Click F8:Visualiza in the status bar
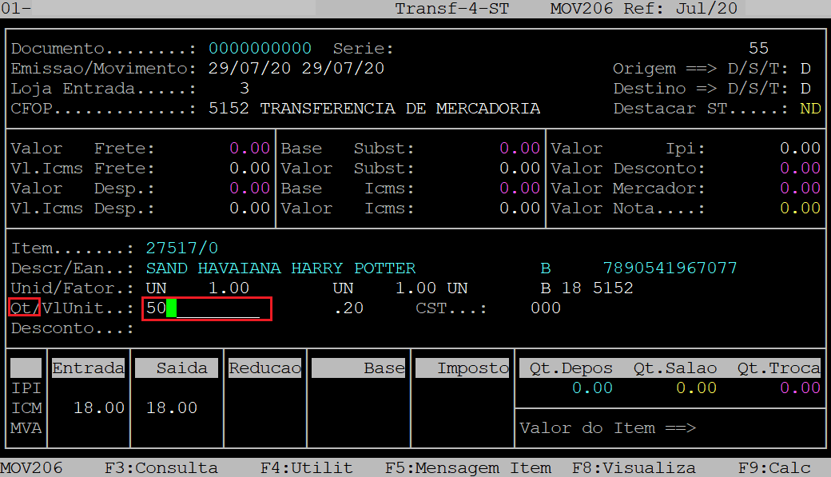Image resolution: width=831 pixels, height=477 pixels. pyautogui.click(x=633, y=468)
